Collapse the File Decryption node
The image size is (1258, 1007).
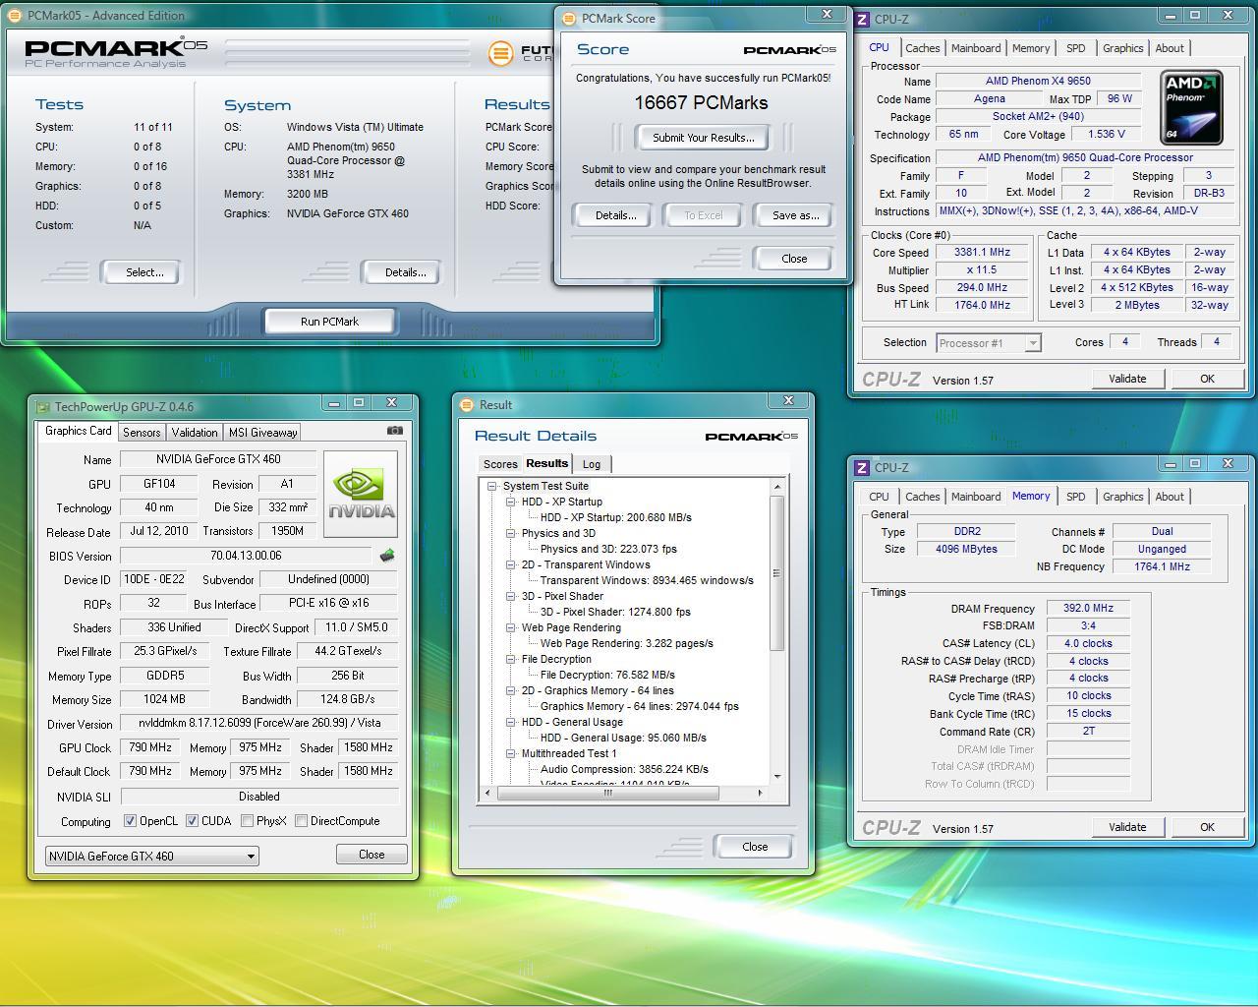click(510, 659)
